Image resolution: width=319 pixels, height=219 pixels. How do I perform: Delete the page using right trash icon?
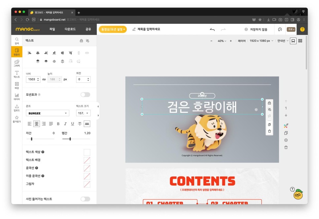click(286, 147)
